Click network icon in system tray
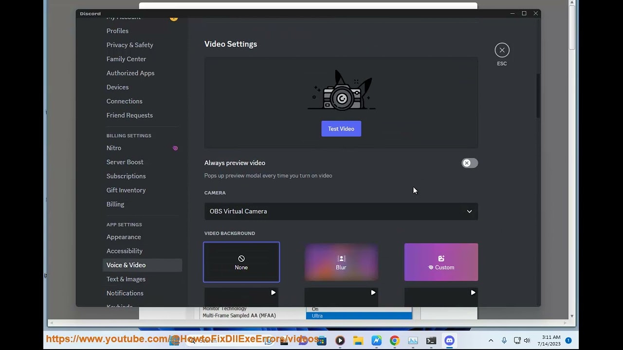Viewport: 623px width, 350px height. pos(517,341)
